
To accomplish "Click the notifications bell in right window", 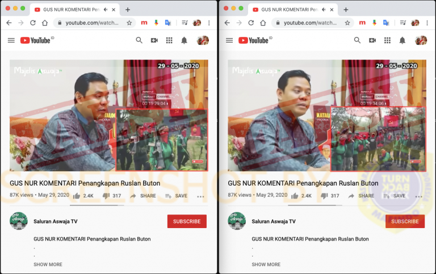I will pos(402,41).
